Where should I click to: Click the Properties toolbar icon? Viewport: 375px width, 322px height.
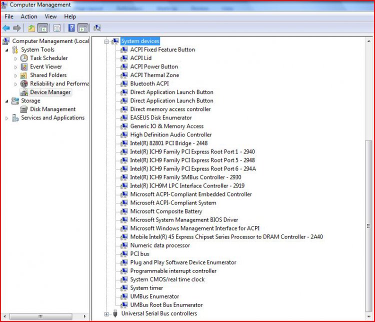coord(57,28)
